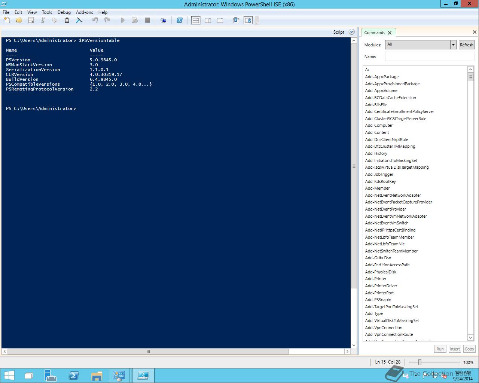
Task: Create a new script with New icon
Action: tap(7, 20)
